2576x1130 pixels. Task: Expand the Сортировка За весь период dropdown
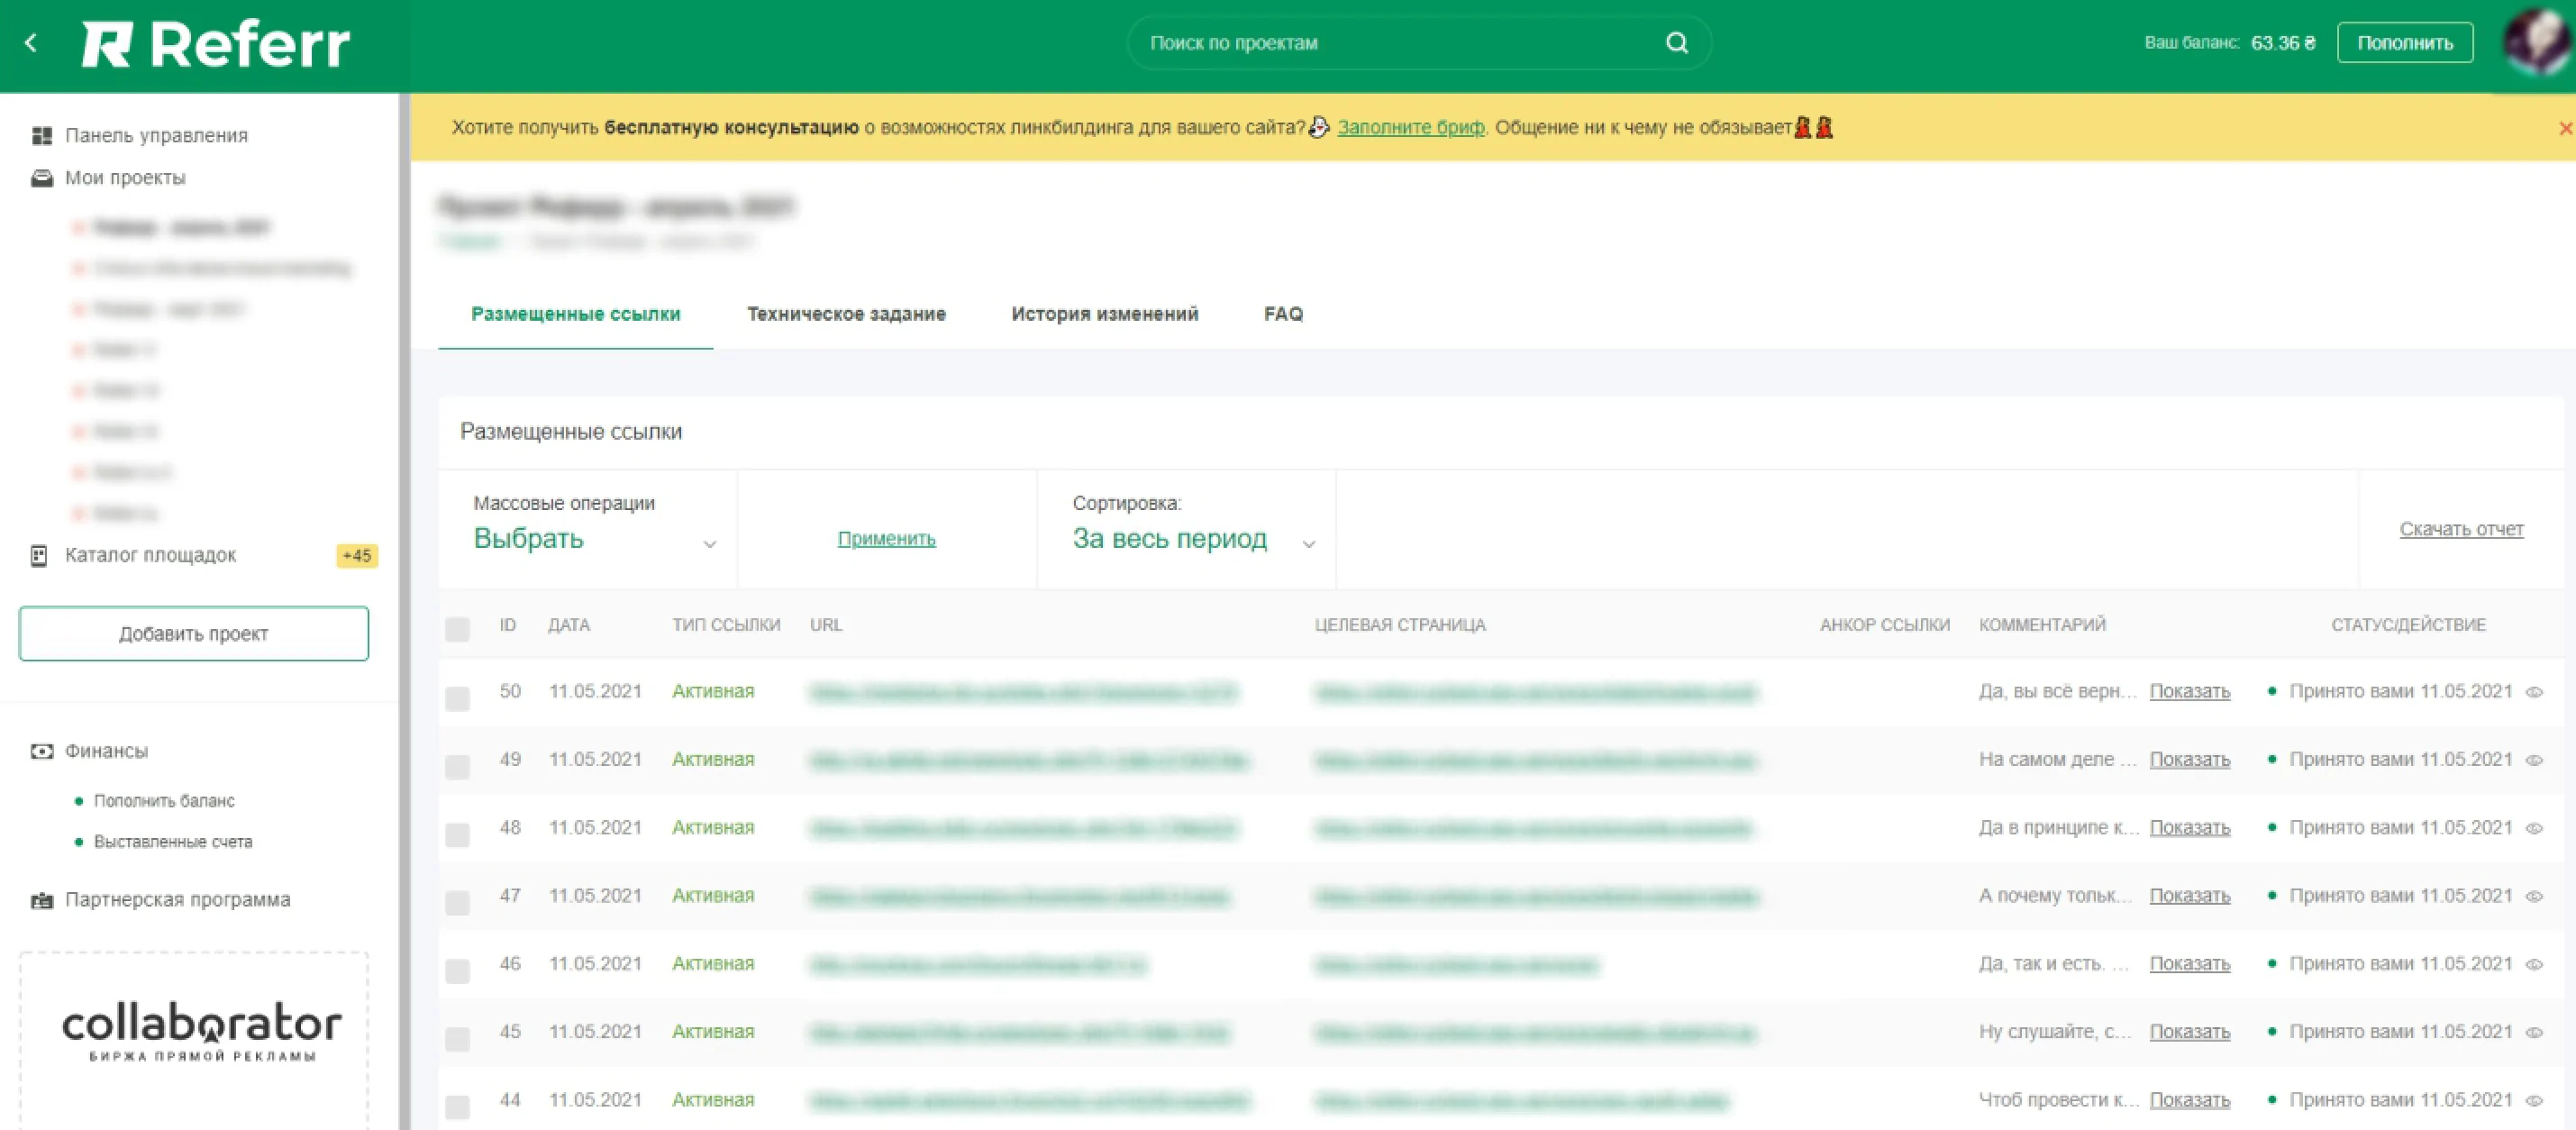click(x=1192, y=539)
